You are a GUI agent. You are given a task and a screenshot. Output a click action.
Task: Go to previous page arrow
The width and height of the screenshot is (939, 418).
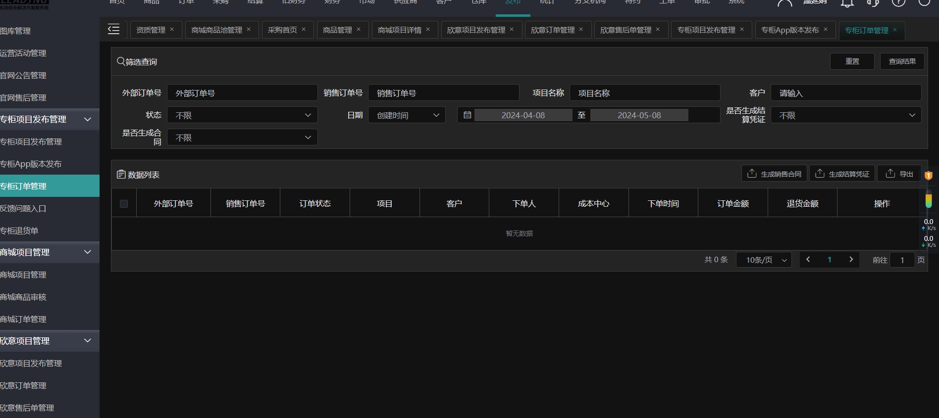808,259
